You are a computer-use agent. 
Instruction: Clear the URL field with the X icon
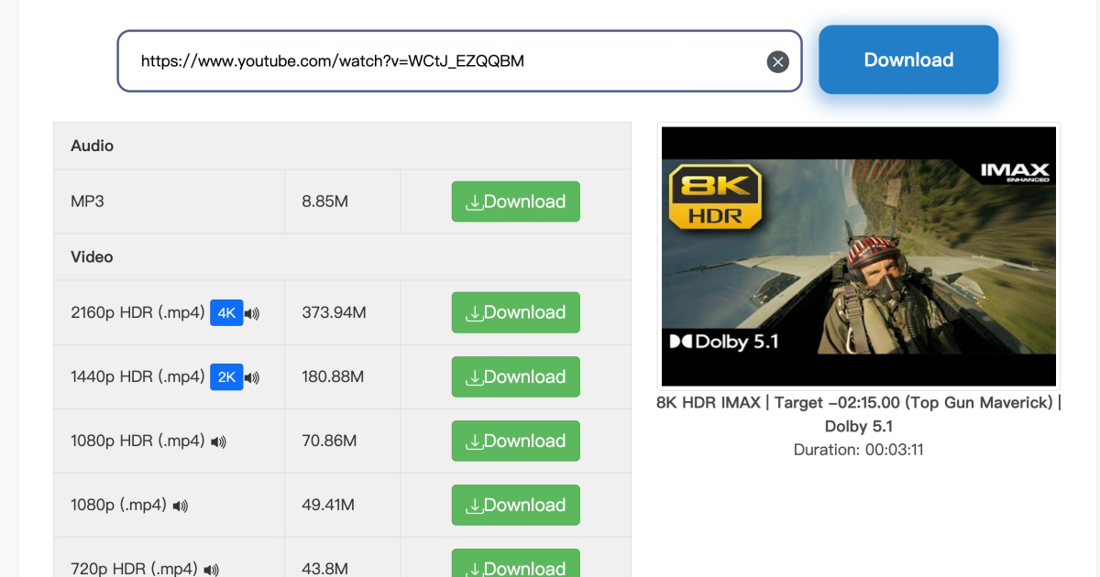pos(777,61)
